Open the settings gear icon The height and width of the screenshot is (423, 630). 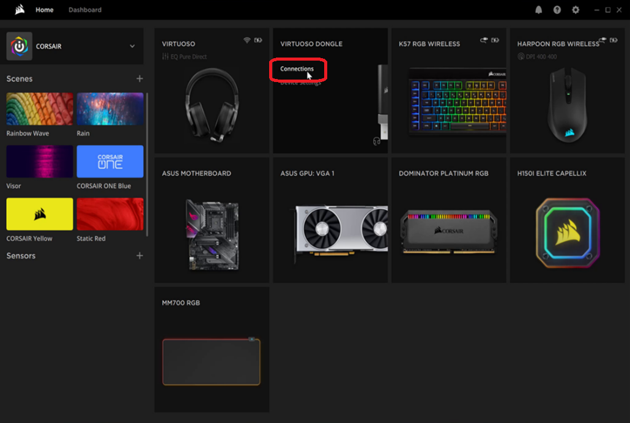[576, 10]
